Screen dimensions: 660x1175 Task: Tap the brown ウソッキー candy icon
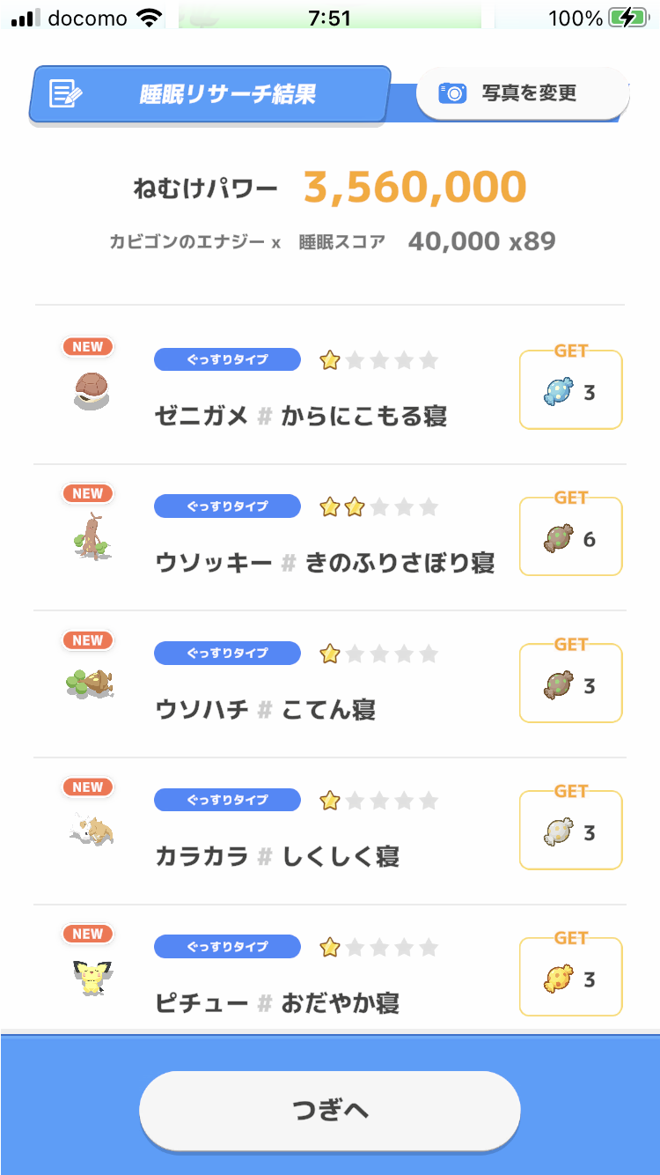558,538
